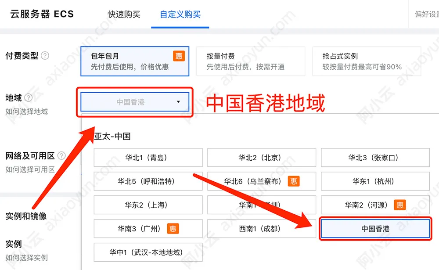The image size is (439, 270).
Task: Choose region 华北3（张家口）
Action: (x=375, y=158)
